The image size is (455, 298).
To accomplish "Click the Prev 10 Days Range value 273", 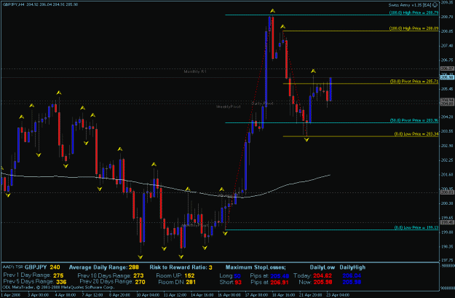I will pyautogui.click(x=138, y=275).
